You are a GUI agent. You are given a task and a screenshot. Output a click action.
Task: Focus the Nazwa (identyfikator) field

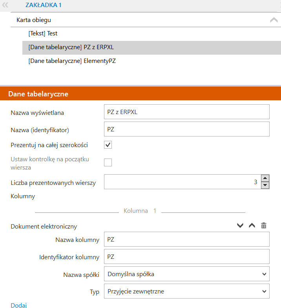click(187, 129)
